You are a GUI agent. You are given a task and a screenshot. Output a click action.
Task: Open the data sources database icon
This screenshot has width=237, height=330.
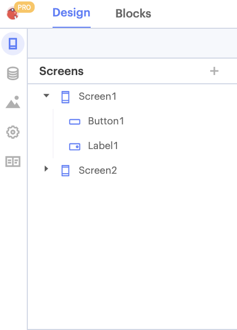coord(13,73)
